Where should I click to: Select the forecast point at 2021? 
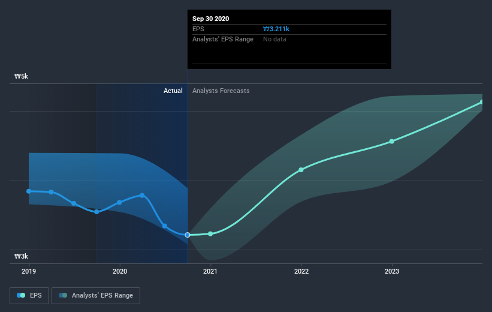[x=210, y=234]
